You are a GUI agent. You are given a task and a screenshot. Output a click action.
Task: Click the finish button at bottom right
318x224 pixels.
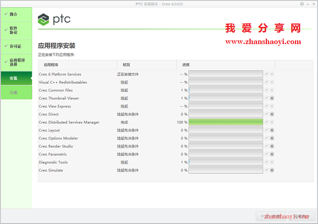[x=302, y=216]
